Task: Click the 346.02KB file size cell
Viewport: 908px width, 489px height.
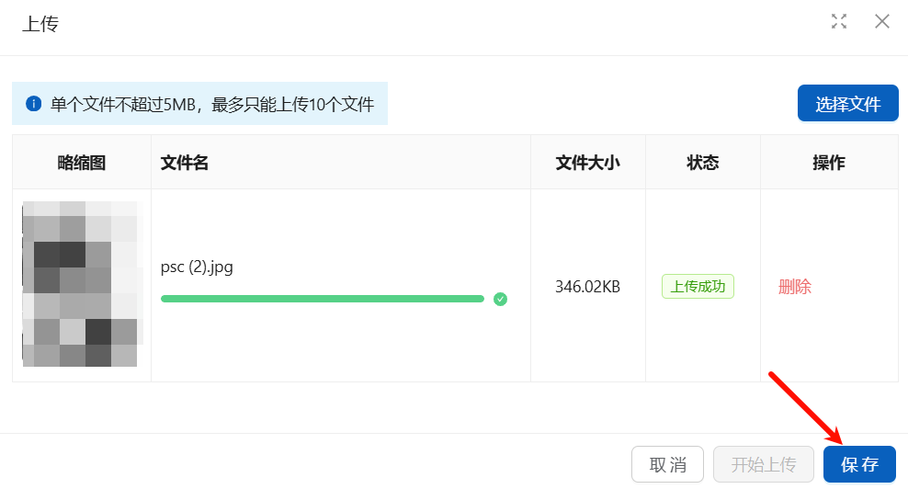Action: (x=587, y=287)
